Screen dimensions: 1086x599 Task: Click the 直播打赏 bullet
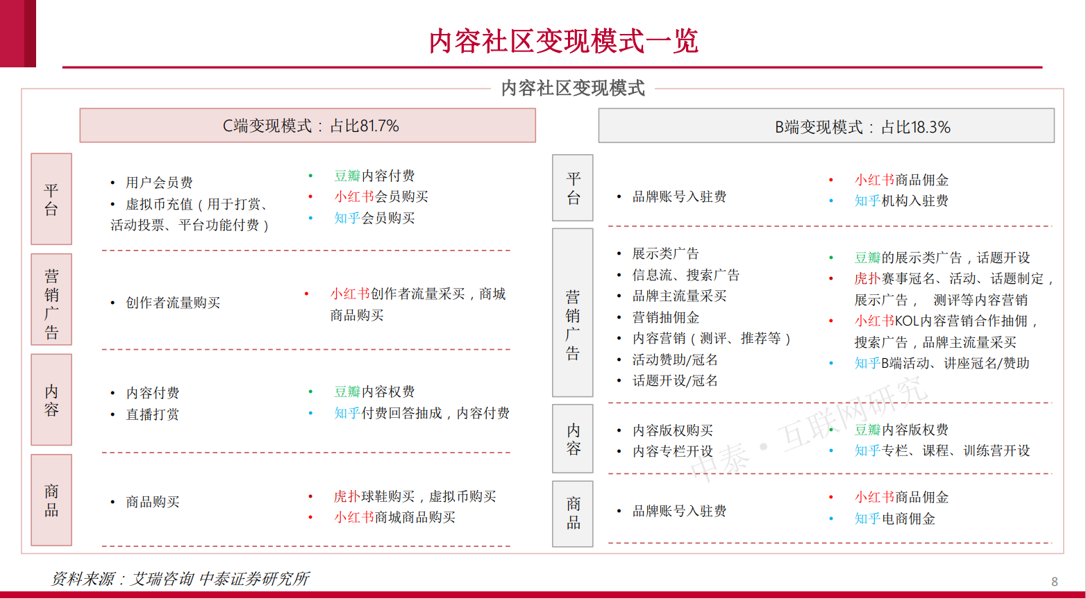(153, 414)
